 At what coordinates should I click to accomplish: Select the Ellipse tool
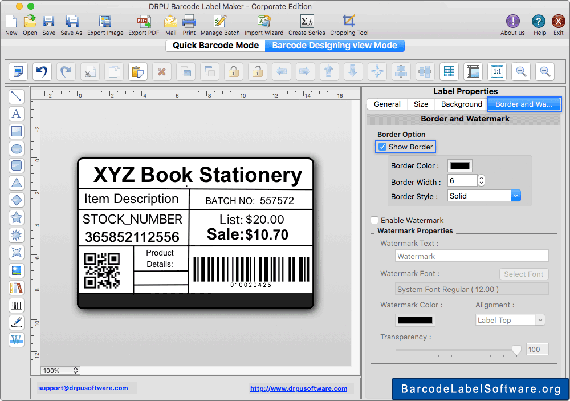point(17,148)
